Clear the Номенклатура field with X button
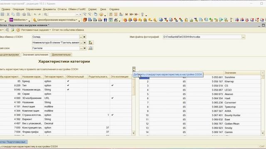 [x=85, y=43]
